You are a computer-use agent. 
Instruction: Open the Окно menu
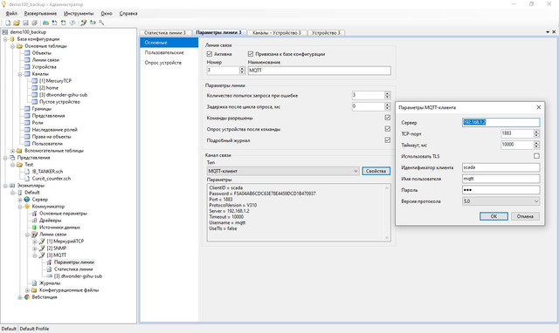point(107,14)
